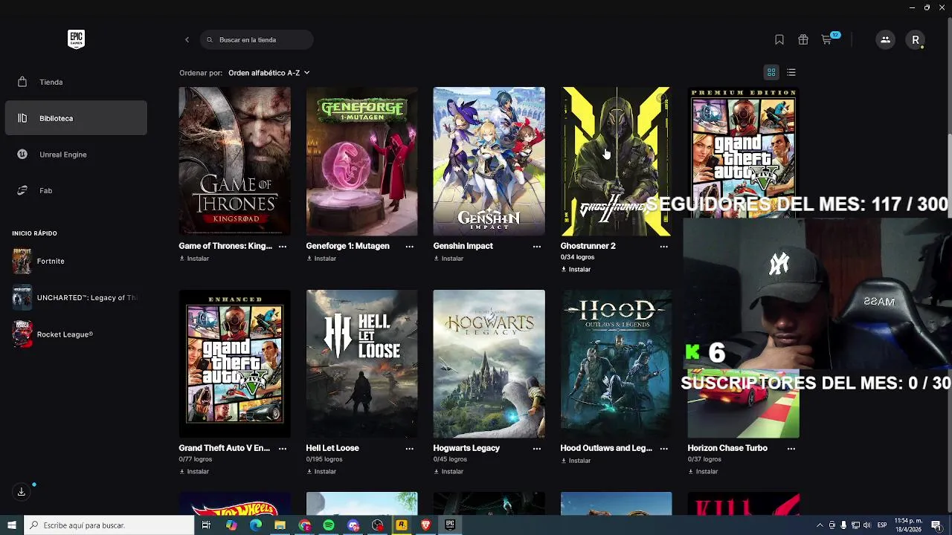Switch library to grid view

click(771, 72)
